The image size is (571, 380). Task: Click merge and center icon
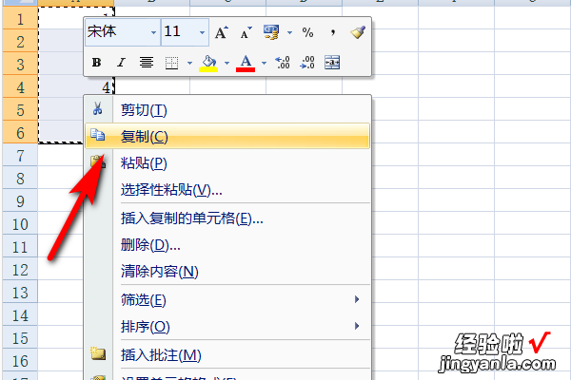332,63
